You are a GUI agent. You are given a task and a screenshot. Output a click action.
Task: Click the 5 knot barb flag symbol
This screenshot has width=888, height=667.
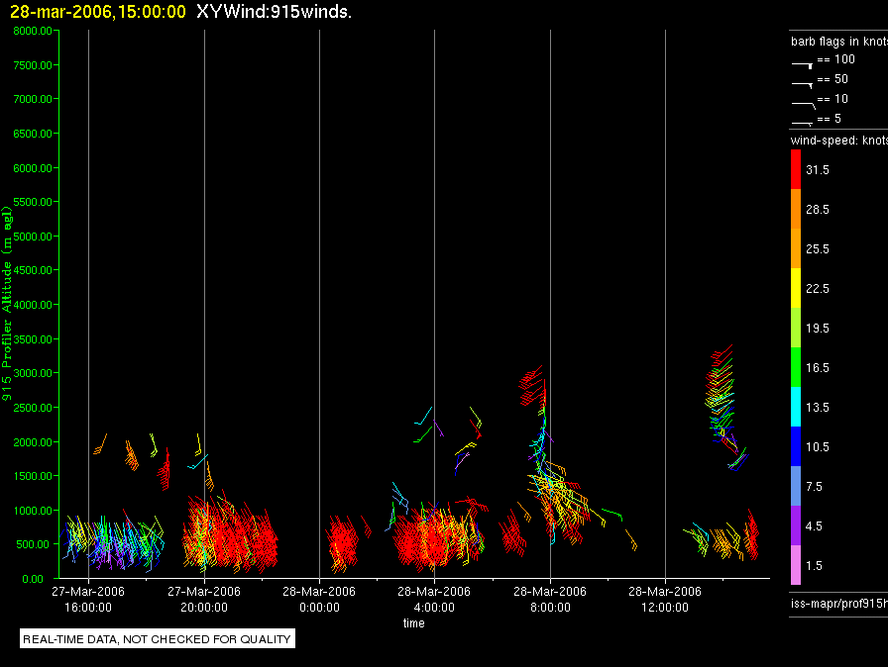tap(802, 123)
